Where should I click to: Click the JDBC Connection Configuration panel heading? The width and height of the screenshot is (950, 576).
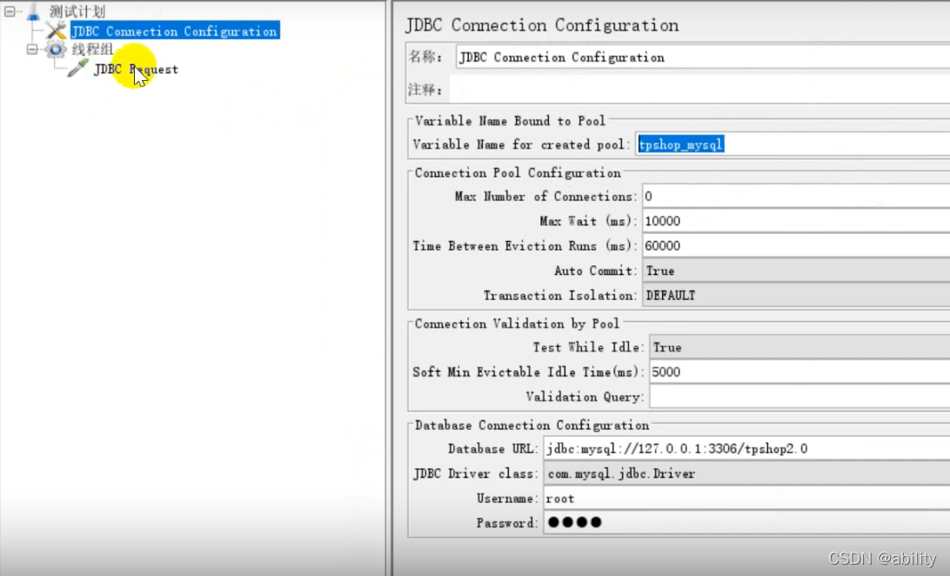(542, 25)
